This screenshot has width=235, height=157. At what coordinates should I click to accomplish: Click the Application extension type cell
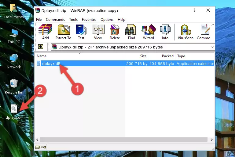click(196, 63)
